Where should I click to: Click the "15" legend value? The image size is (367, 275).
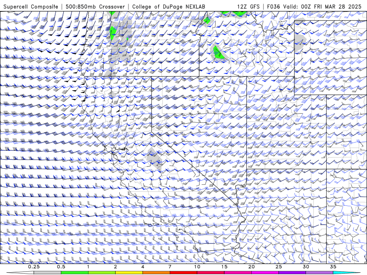click(224, 267)
